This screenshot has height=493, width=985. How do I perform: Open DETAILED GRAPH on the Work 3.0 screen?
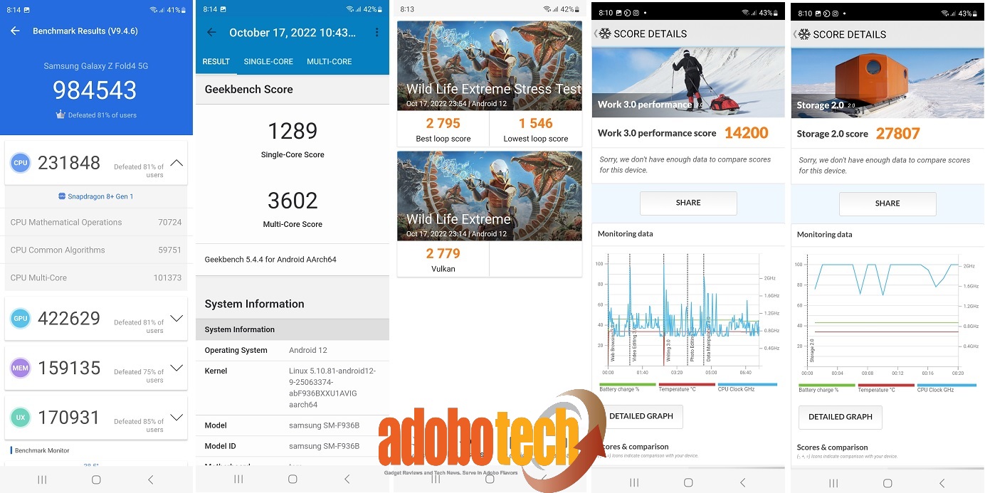pyautogui.click(x=641, y=416)
